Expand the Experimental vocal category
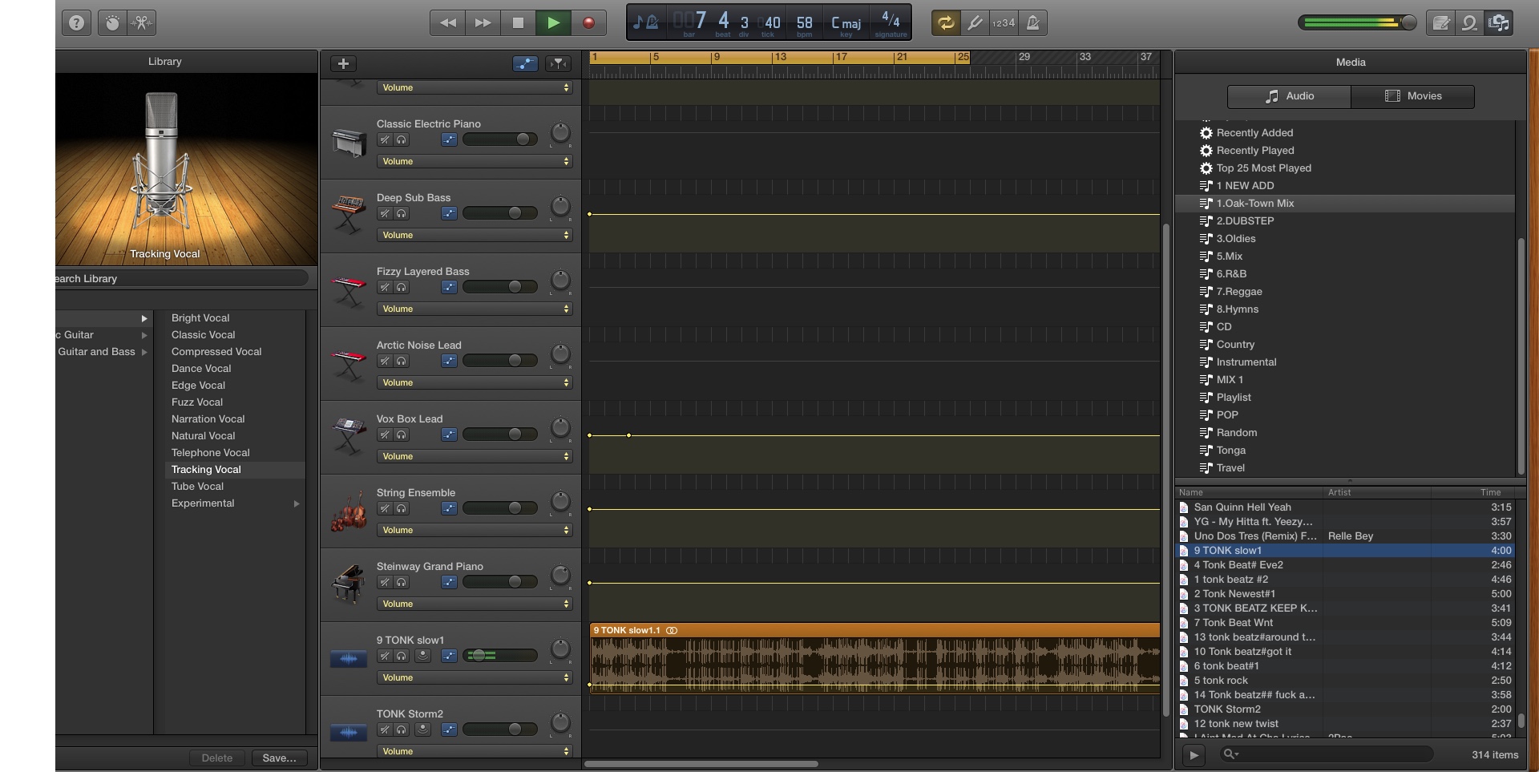The height and width of the screenshot is (772, 1539). (x=296, y=503)
